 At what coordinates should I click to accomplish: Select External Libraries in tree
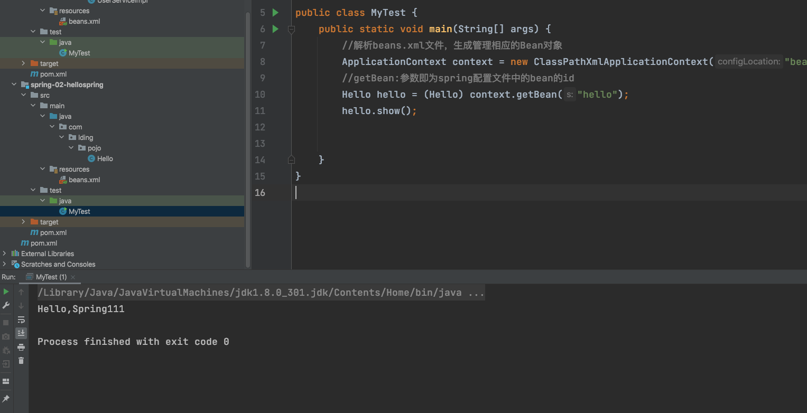(48, 254)
